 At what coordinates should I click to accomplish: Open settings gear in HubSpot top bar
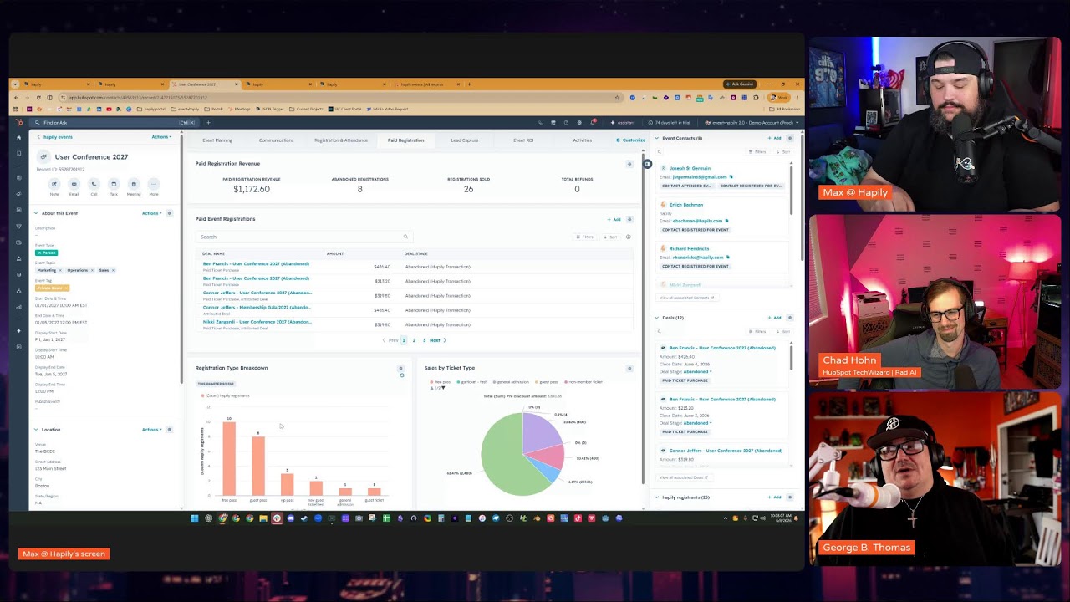pyautogui.click(x=578, y=123)
